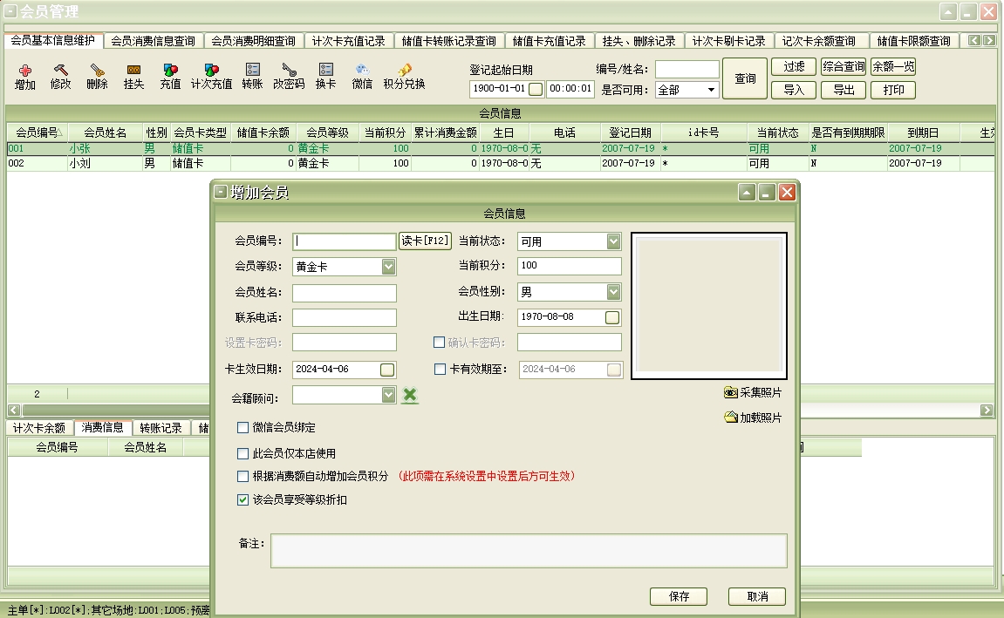The image size is (1004, 618).
Task: Click the 充值 (recharge) toolbar icon
Action: pos(170,71)
